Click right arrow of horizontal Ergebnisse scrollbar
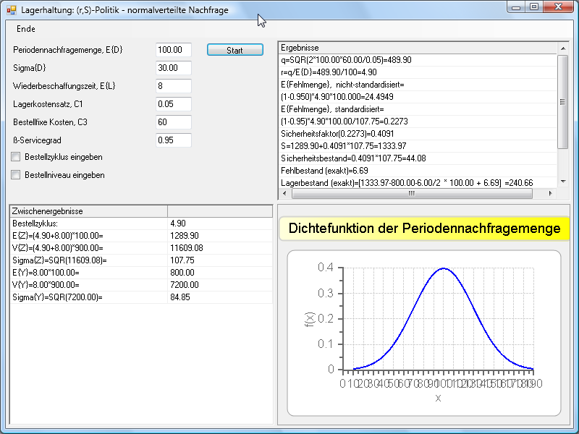Viewport: 579px width, 434px height. [x=551, y=194]
